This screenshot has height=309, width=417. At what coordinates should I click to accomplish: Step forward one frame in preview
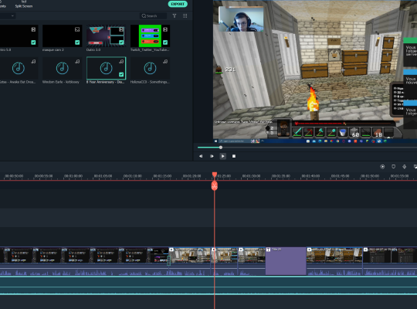212,156
